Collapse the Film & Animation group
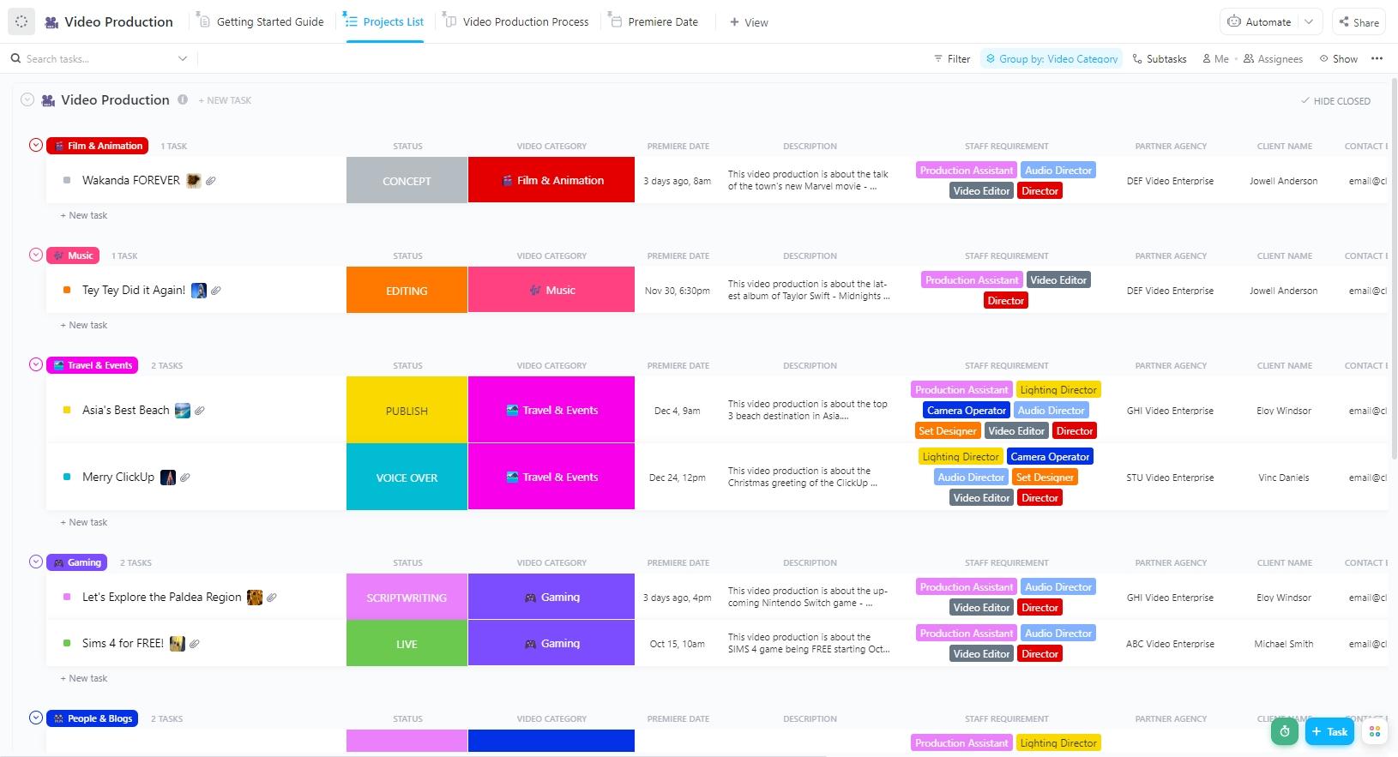Screen dimensions: 1398x757 coord(36,145)
